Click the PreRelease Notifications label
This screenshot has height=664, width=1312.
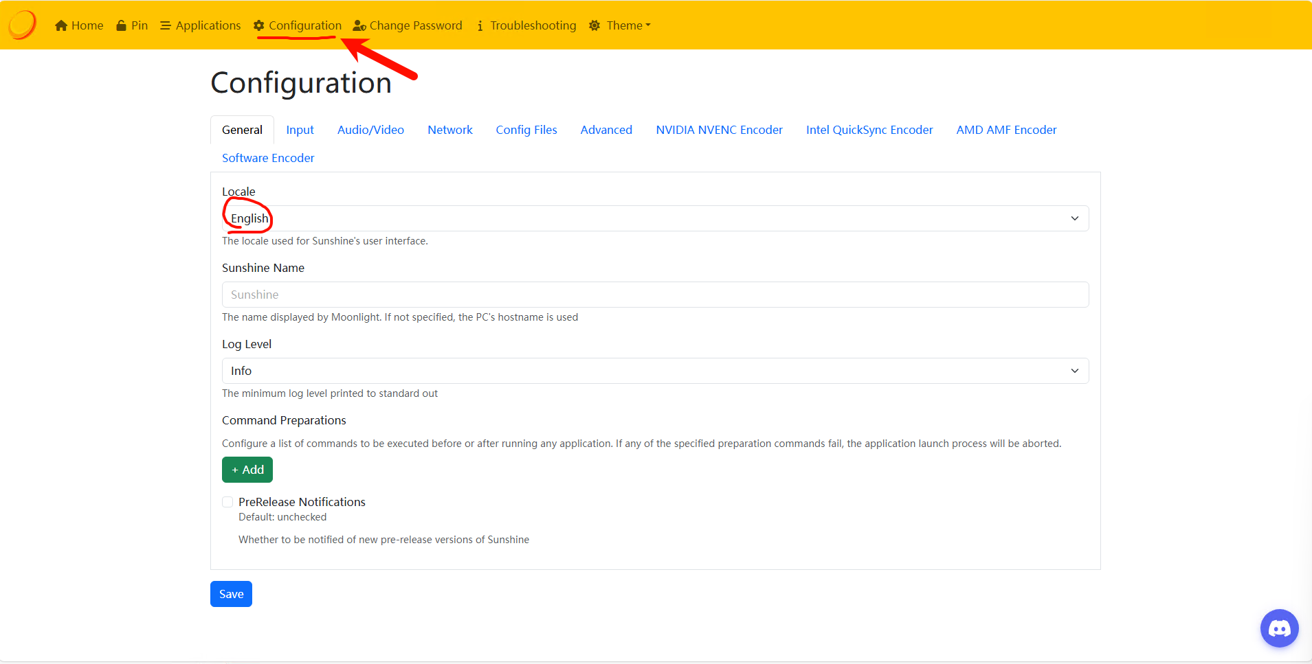click(302, 502)
